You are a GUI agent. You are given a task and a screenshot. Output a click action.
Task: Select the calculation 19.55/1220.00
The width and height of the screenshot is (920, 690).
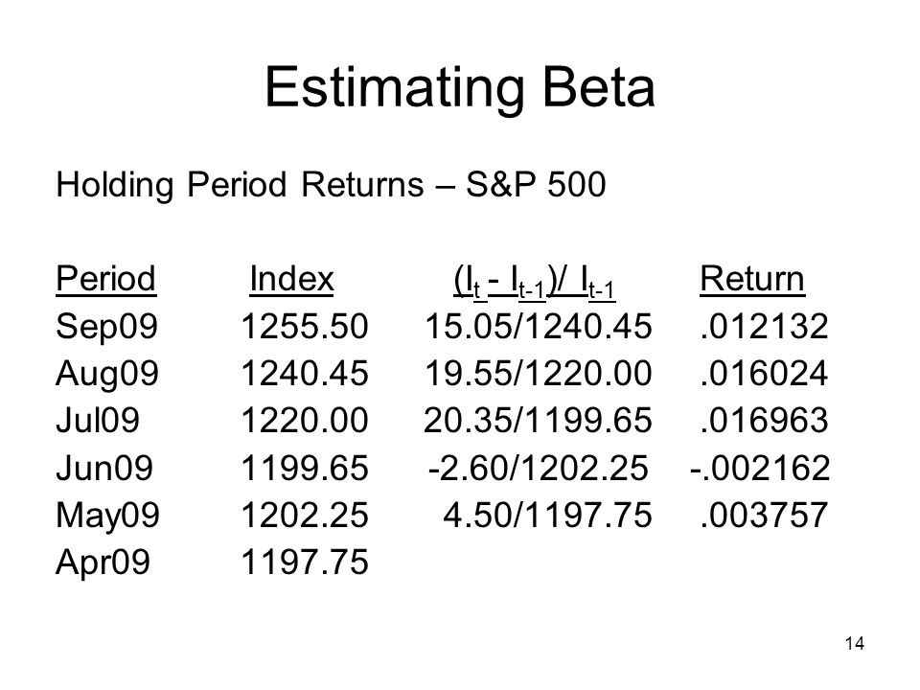(x=538, y=373)
